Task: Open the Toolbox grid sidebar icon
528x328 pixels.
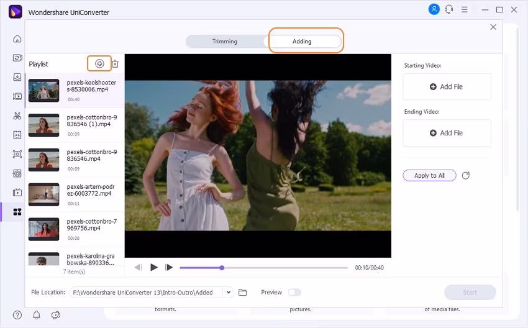Action: (17, 211)
